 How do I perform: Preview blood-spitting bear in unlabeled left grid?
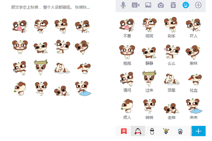click(x=84, y=68)
